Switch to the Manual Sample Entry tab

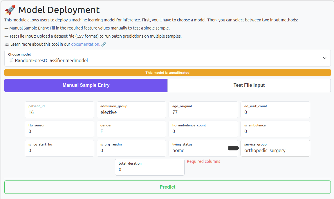[x=86, y=85]
